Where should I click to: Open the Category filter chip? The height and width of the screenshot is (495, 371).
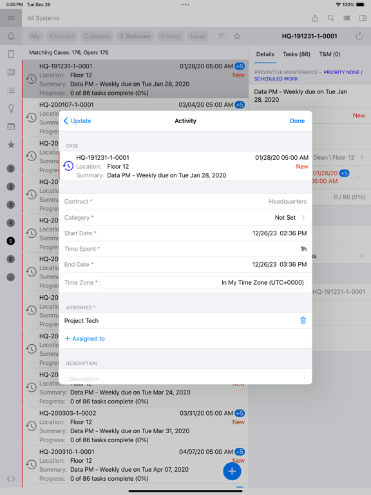pos(97,36)
